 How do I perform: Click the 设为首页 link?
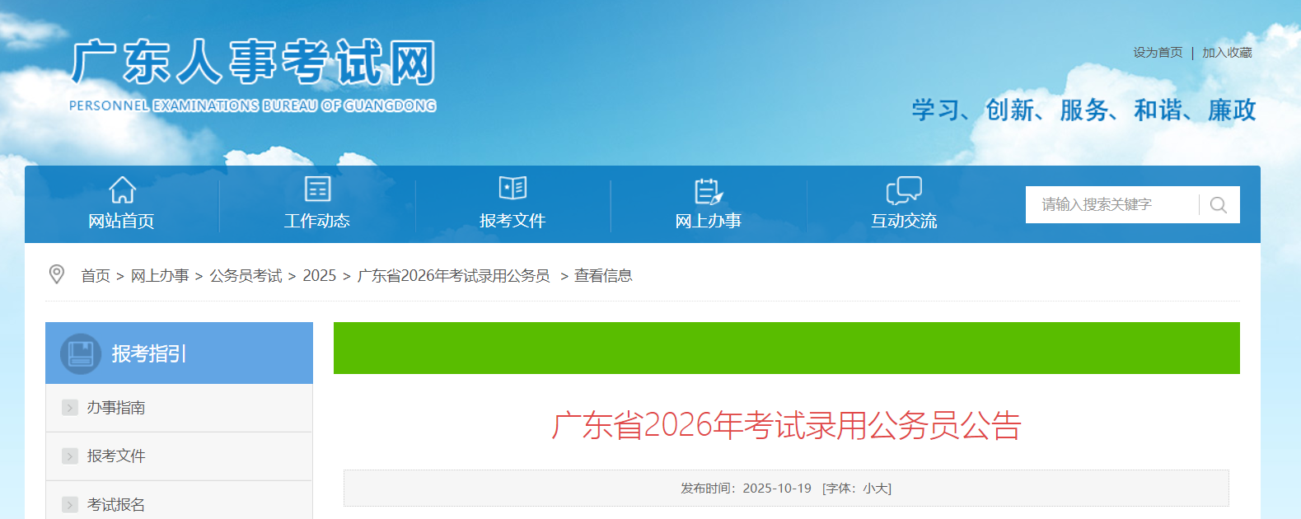coord(1158,53)
